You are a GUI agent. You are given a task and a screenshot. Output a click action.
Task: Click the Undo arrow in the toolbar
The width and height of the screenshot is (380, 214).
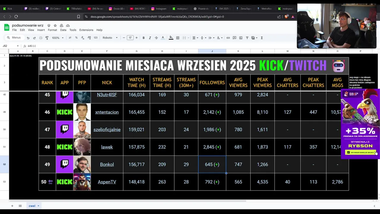tap(28, 38)
